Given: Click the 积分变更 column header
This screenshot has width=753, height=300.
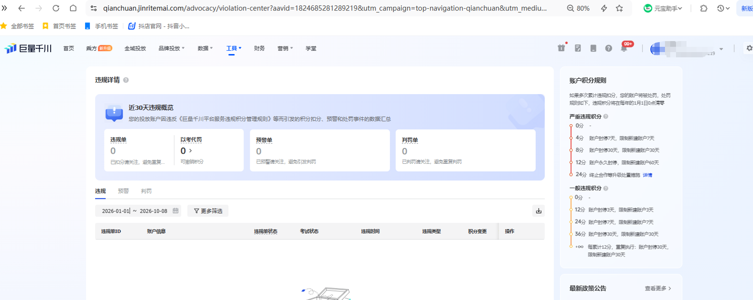Looking at the screenshot, I should click(477, 231).
